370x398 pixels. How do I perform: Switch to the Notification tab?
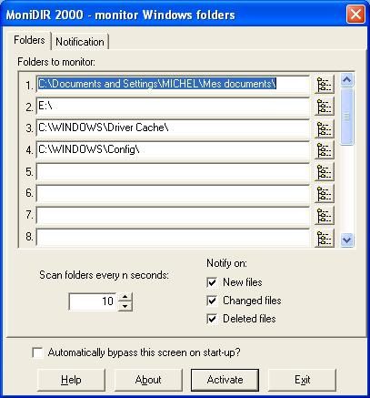(x=80, y=42)
